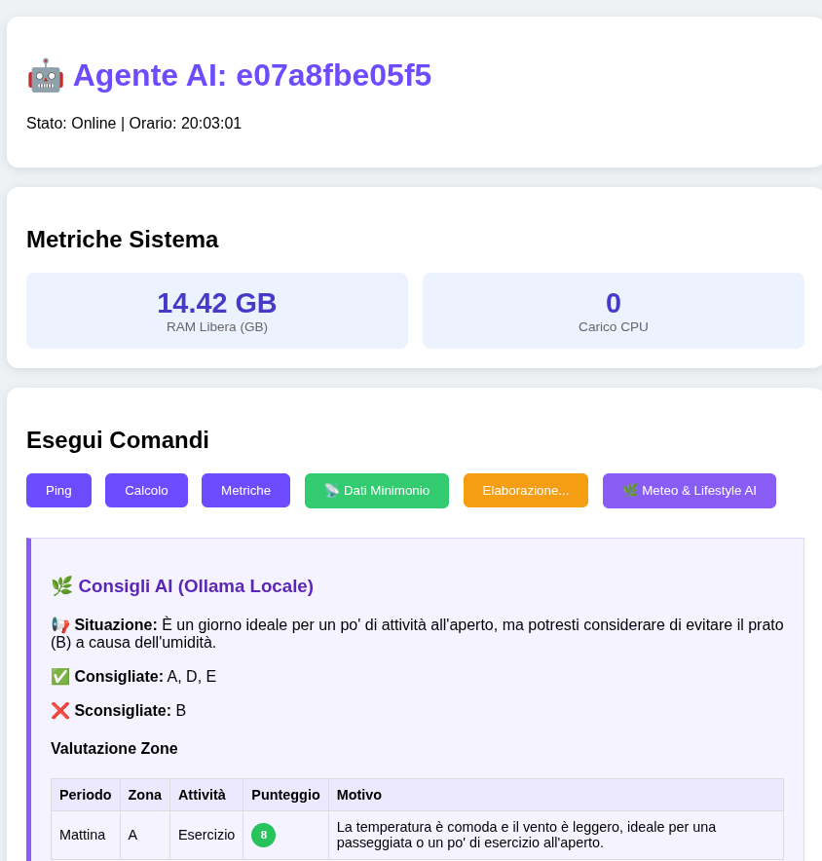Click the green checkmark icon before Consigliate
Viewport: 822px width, 861px height.
click(x=59, y=677)
